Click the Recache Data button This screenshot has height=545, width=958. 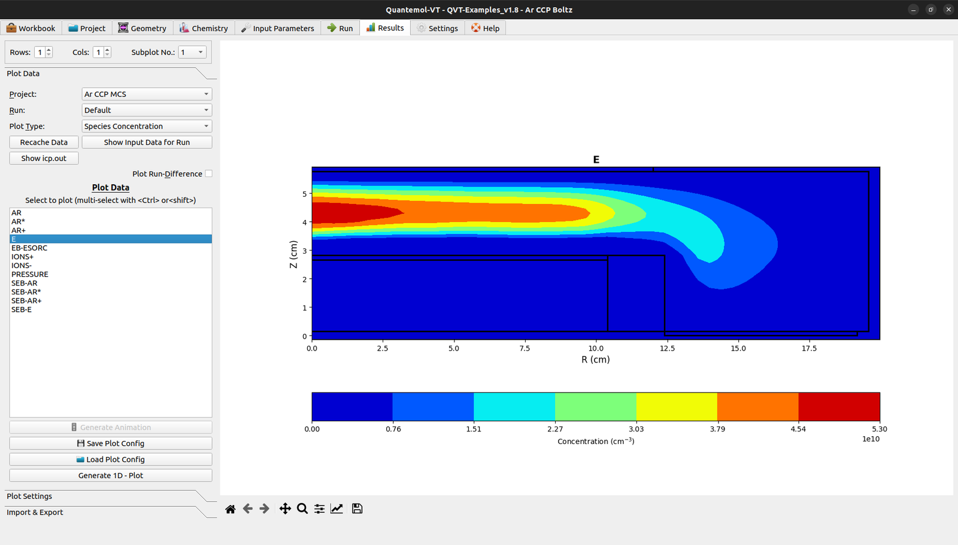(44, 142)
